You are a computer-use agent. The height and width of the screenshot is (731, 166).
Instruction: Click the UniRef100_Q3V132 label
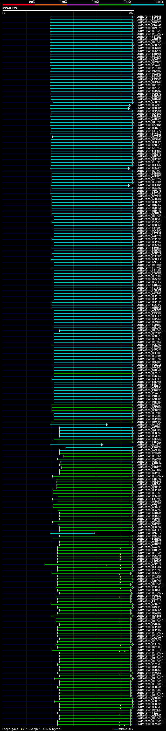[x=149, y=710]
